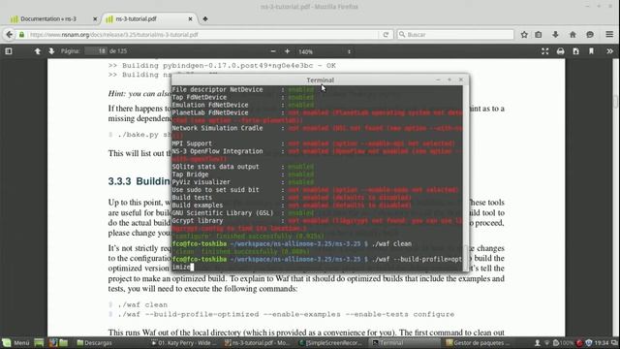Image resolution: width=620 pixels, height=349 pixels.
Task: Switch to ns-3-tutorial.pdf taskbar entry
Action: [257, 342]
